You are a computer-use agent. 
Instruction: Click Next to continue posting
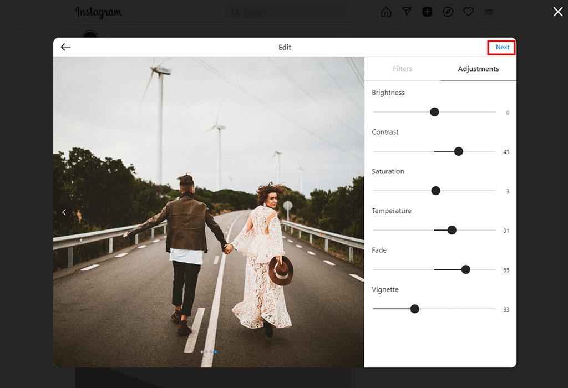coord(502,47)
